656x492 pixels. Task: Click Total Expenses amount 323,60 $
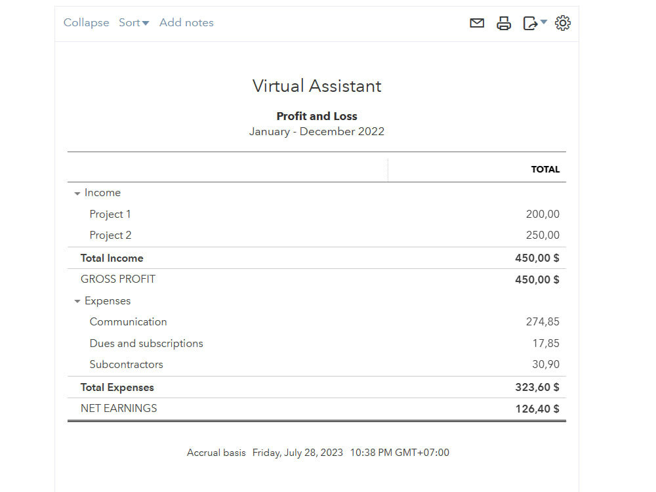click(x=537, y=388)
